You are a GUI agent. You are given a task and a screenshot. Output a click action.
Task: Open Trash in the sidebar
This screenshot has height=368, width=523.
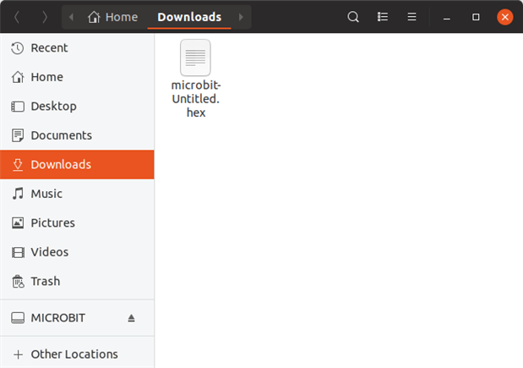click(x=77, y=281)
